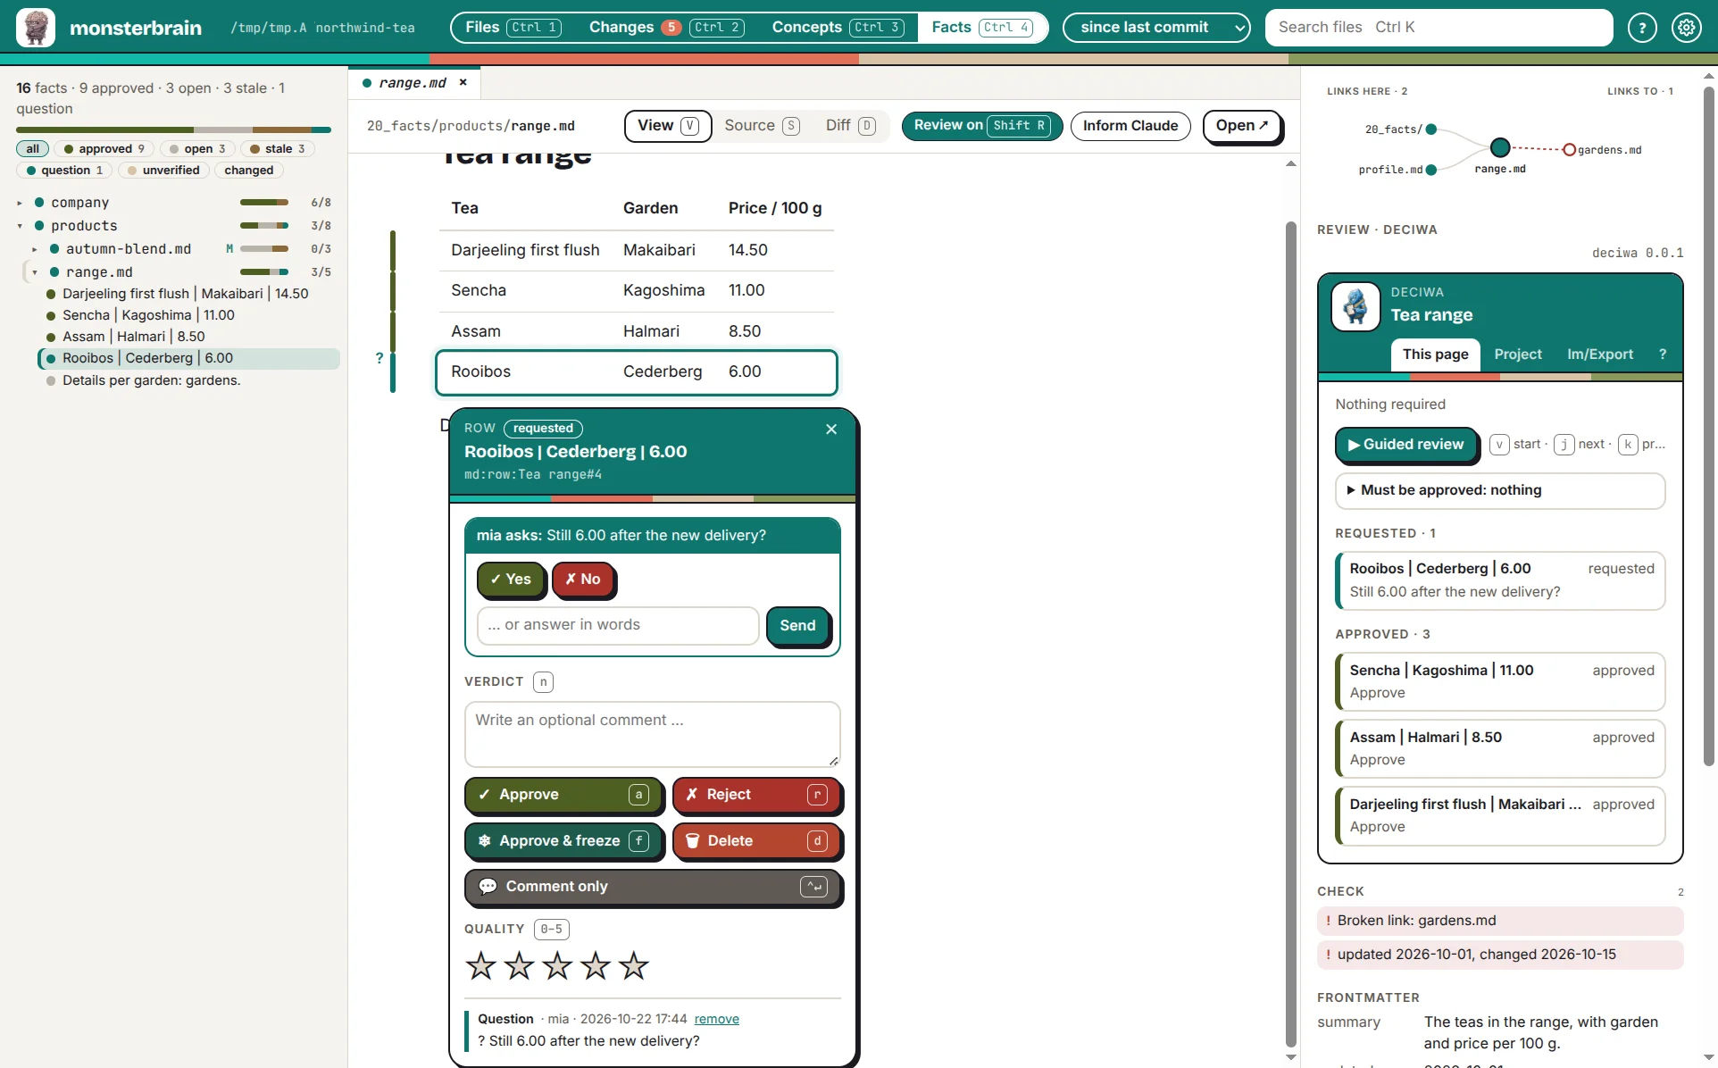Image resolution: width=1718 pixels, height=1068 pixels.
Task: Select the first quality star
Action: (481, 965)
